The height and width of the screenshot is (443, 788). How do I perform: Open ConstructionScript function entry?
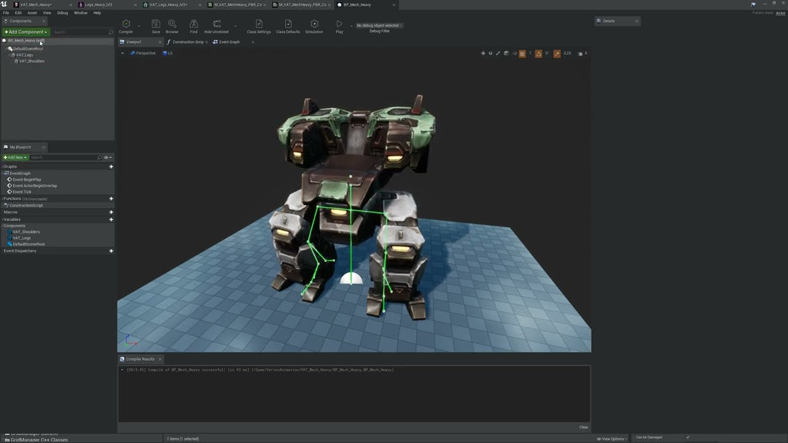click(x=26, y=206)
